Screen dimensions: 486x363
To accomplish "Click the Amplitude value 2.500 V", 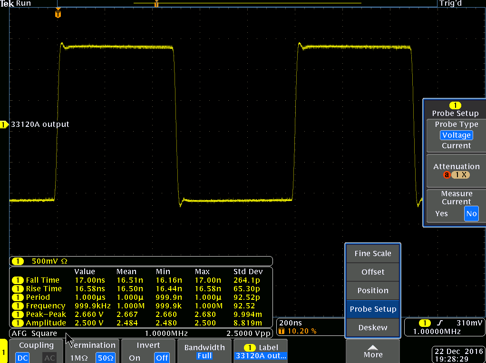I will pyautogui.click(x=89, y=323).
